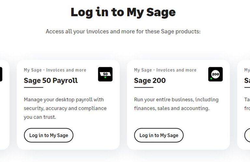Click the Sage 50 Payroll product icon
This screenshot has height=162, width=250.
point(105,74)
